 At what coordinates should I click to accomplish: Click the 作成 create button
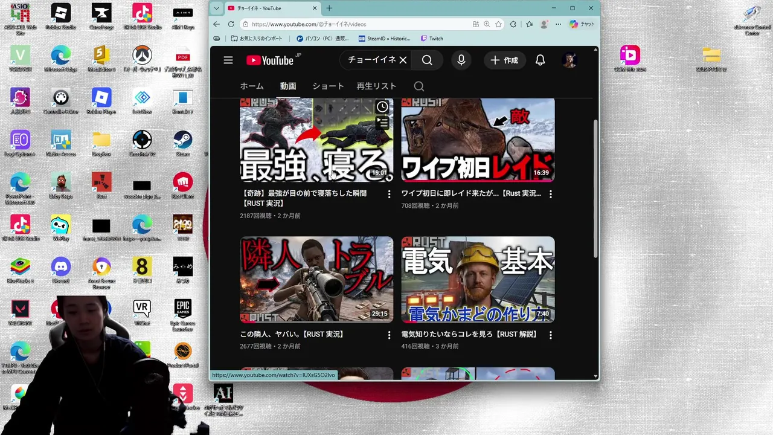[x=504, y=60]
